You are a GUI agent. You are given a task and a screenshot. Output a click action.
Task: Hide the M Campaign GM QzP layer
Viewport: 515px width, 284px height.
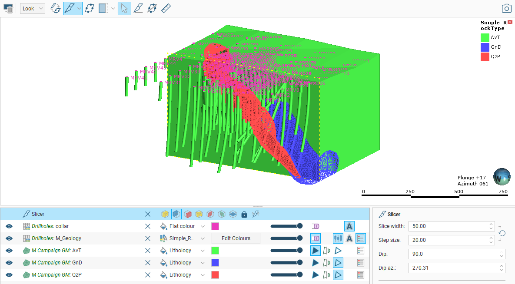coord(9,275)
